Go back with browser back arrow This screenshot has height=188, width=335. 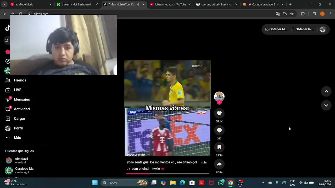pyautogui.click(x=5, y=14)
